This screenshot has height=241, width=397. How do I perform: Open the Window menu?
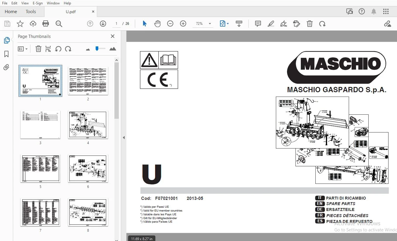(53, 3)
